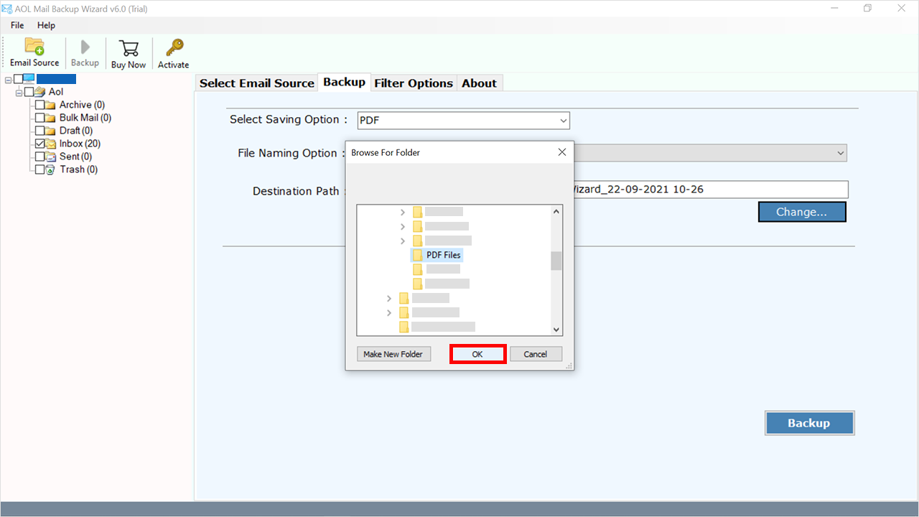Click the Backup play icon in toolbar

point(85,47)
